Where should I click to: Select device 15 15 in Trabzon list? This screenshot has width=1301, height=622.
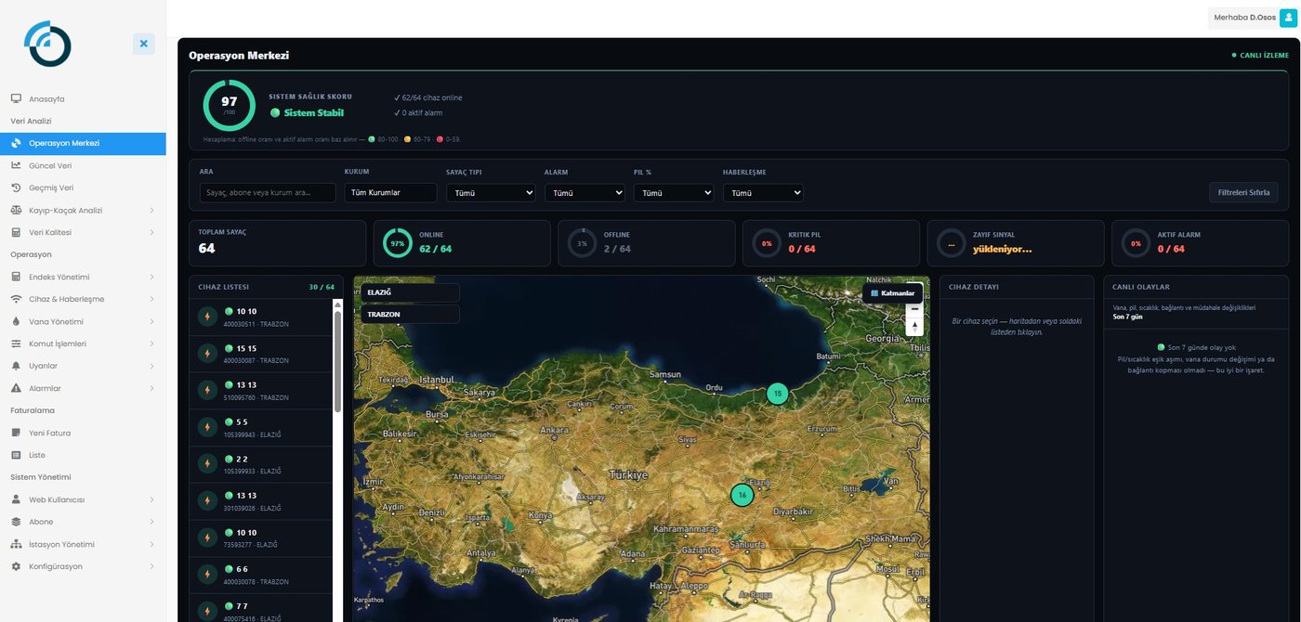coord(260,354)
